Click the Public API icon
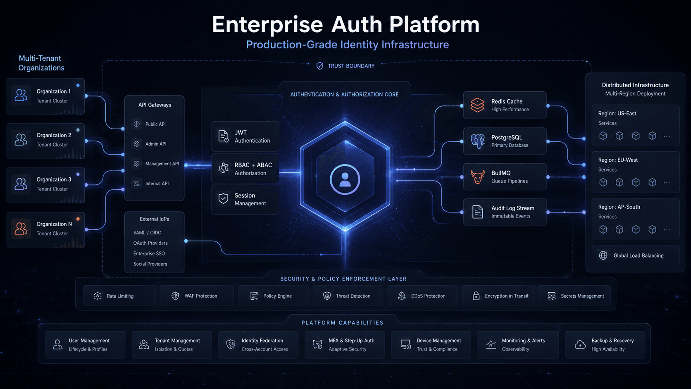Screen dimensions: 691x389 [x=137, y=124]
